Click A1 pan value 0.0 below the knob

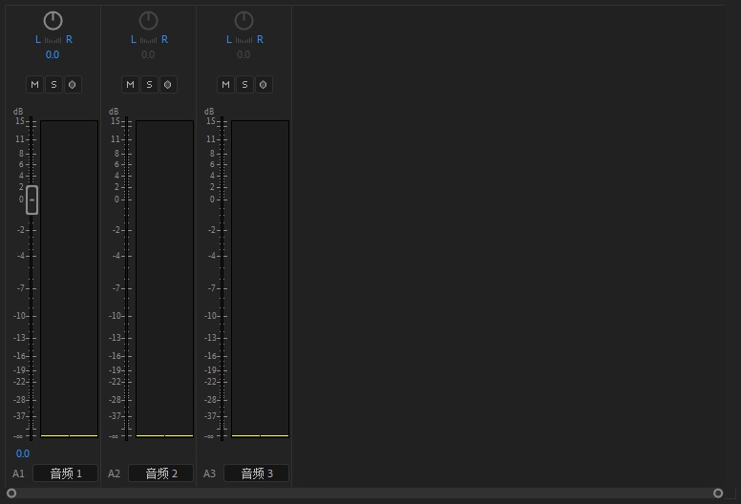click(53, 54)
